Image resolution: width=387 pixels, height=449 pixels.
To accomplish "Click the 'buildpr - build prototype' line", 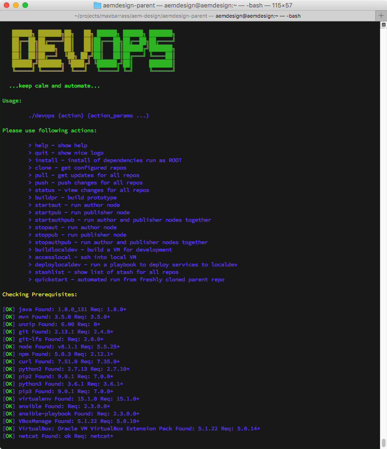I will [73, 197].
